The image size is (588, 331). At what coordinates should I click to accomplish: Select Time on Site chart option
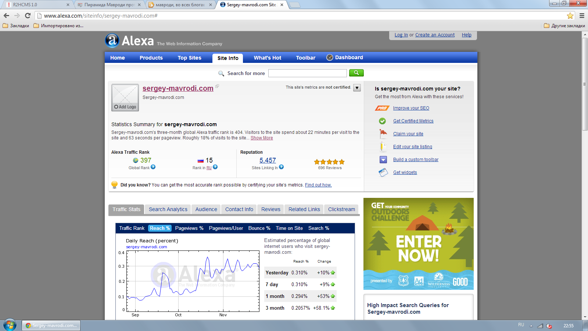tap(289, 228)
